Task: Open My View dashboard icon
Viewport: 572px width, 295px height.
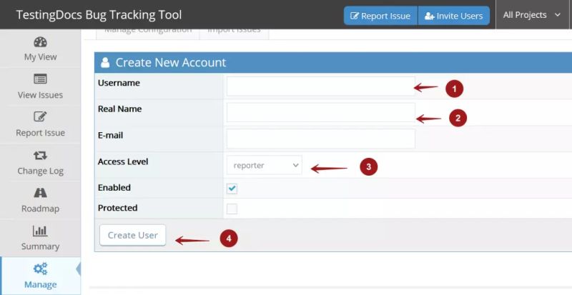Action: (x=40, y=42)
